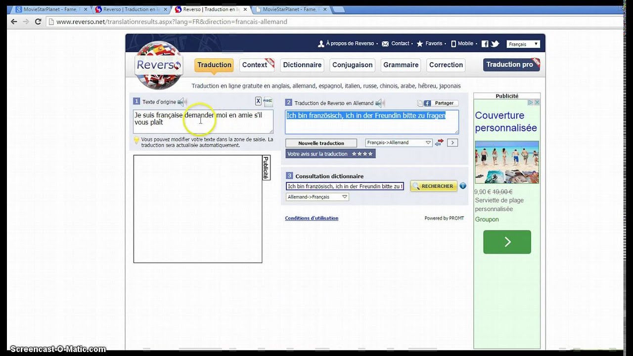Play audio of the source text

tap(182, 102)
